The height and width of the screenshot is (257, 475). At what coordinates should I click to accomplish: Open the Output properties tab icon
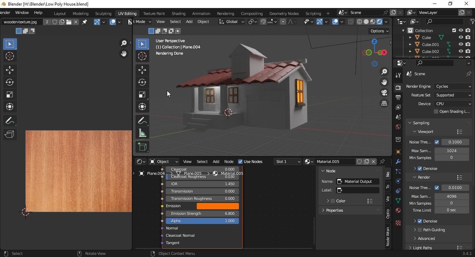[398, 97]
